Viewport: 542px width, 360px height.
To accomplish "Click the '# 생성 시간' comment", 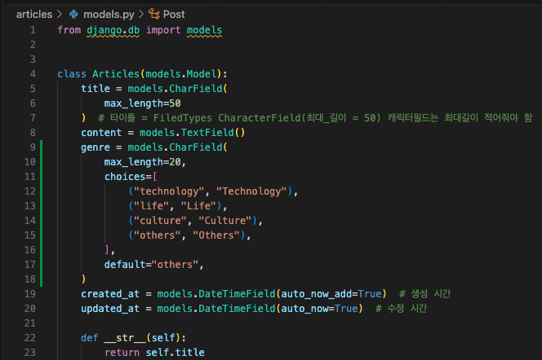I will click(x=424, y=294).
